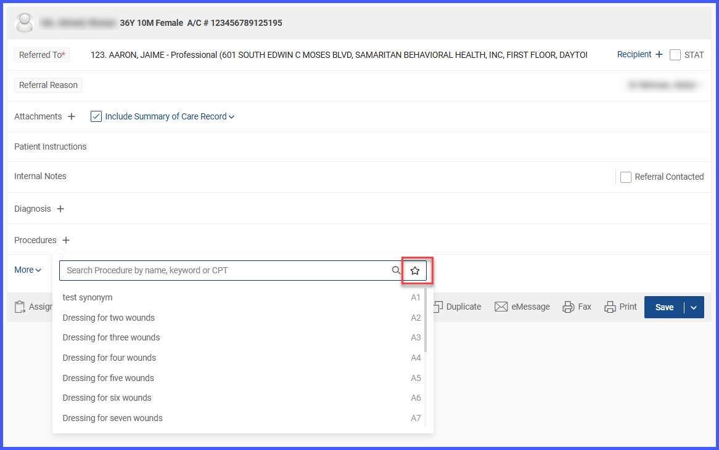
Task: Click the Patient Instructions field
Action: [x=359, y=147]
